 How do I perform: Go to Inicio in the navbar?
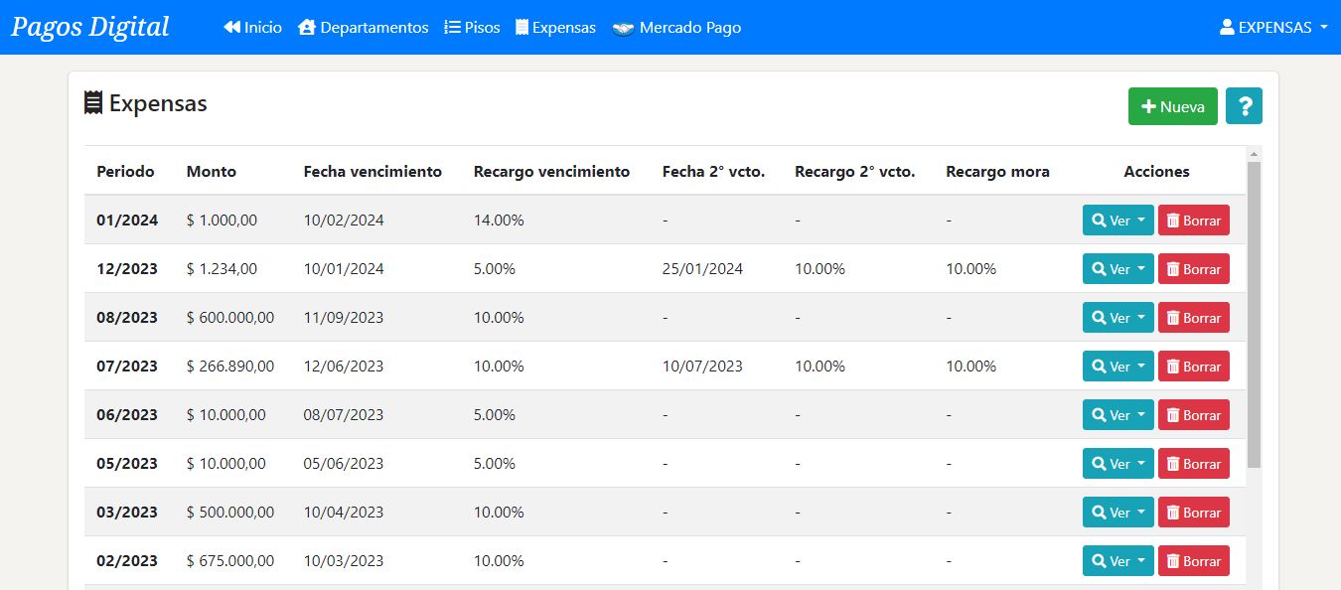tap(253, 28)
